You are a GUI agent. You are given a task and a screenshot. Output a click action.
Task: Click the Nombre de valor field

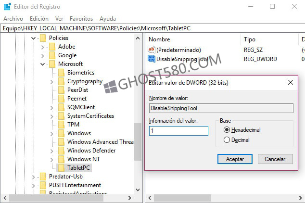tap(221, 108)
